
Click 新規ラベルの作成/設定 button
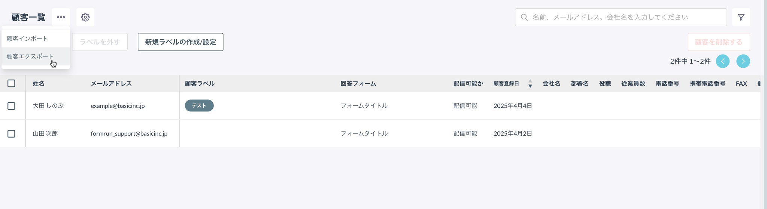[x=181, y=42]
